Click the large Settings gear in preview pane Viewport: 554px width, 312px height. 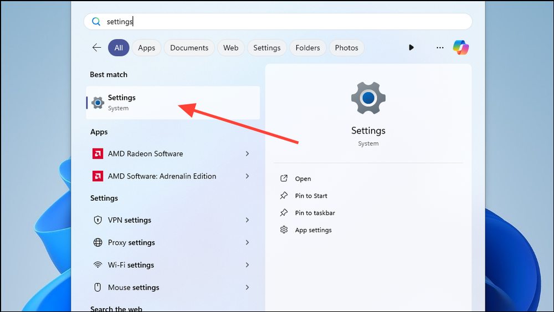[x=368, y=98]
